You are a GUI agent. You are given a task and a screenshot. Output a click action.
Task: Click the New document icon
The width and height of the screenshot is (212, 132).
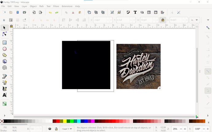click(x=4, y=13)
